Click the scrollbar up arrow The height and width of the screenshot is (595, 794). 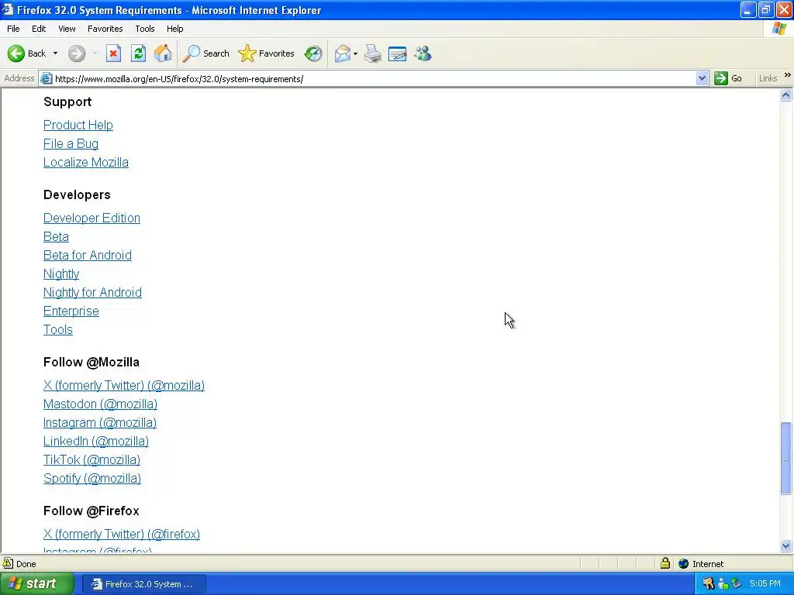click(786, 95)
